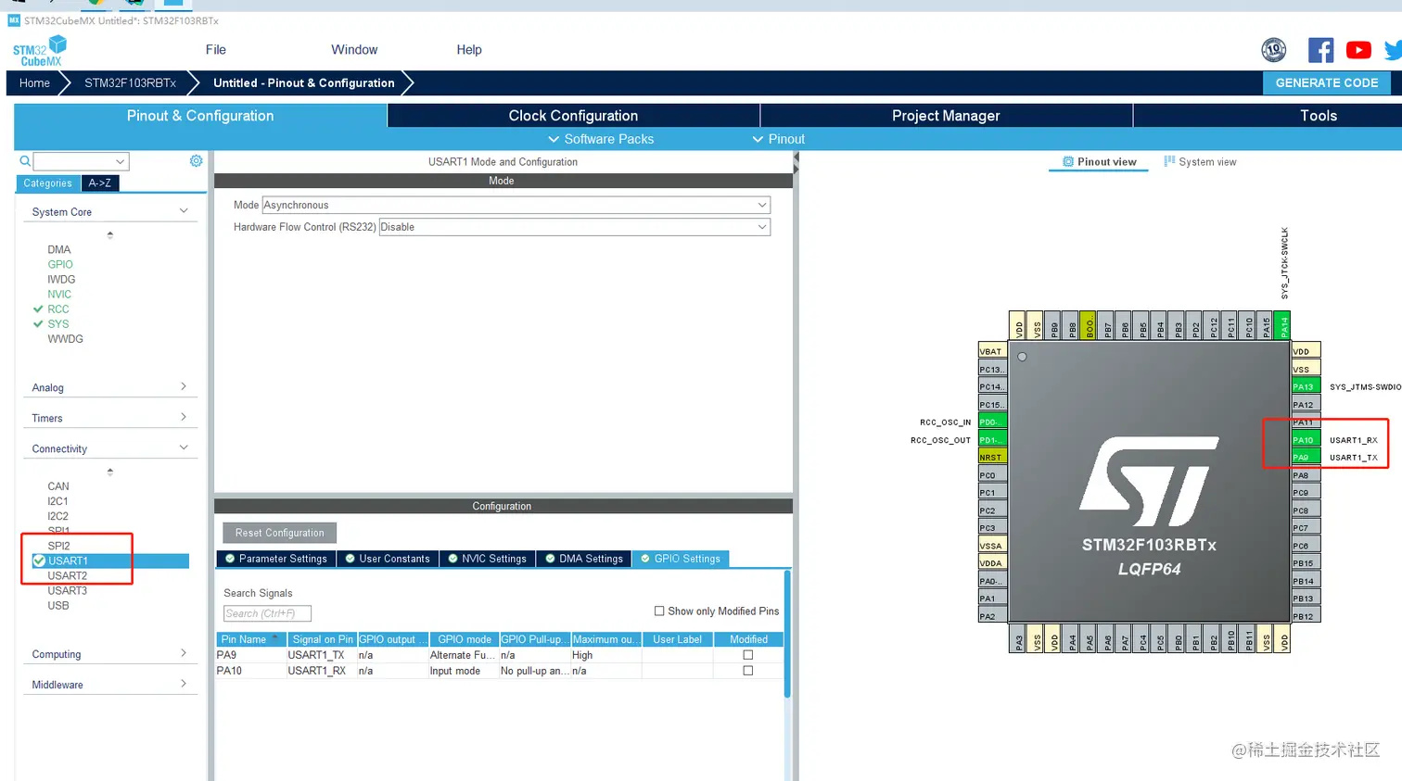
Task: Click the Untitled - Pinout & Configuration breadcrumb
Action: point(304,83)
